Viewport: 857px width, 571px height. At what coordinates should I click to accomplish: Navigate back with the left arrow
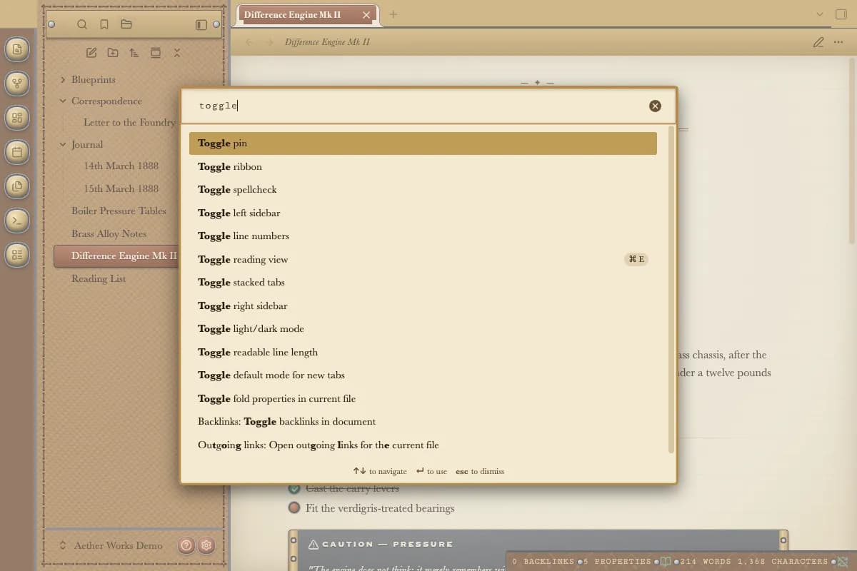pyautogui.click(x=249, y=42)
